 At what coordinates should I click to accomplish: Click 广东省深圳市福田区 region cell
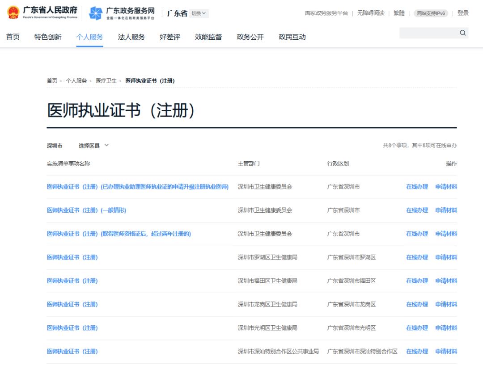point(352,281)
